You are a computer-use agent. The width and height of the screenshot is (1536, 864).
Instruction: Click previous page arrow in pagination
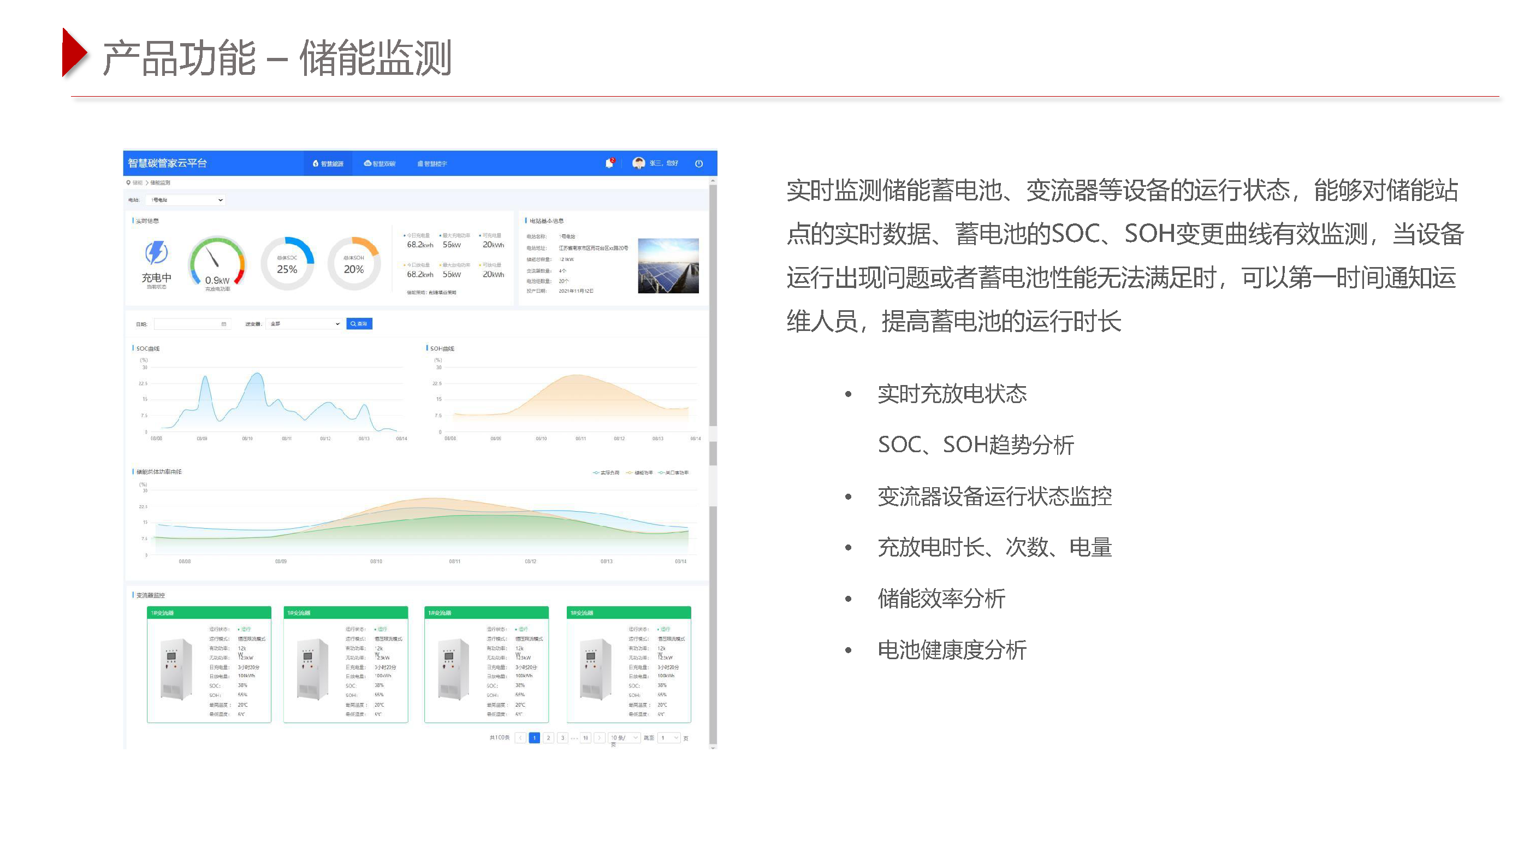point(520,738)
